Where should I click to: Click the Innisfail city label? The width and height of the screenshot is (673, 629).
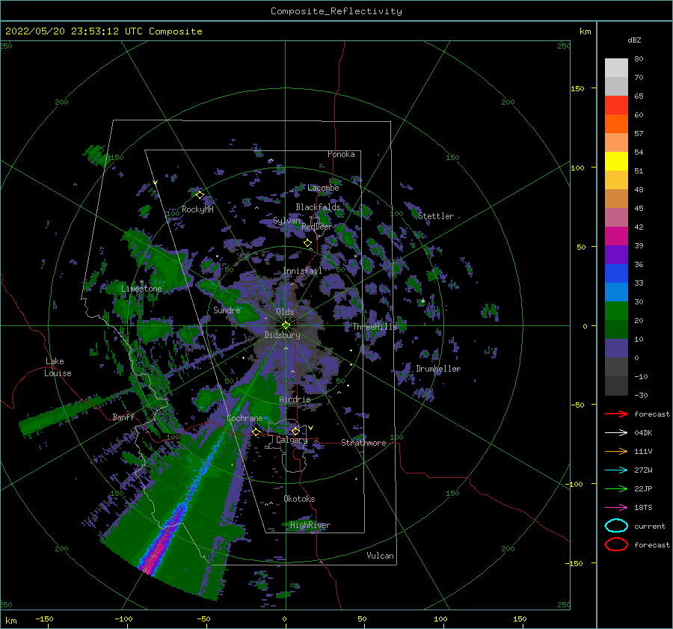pyautogui.click(x=302, y=271)
